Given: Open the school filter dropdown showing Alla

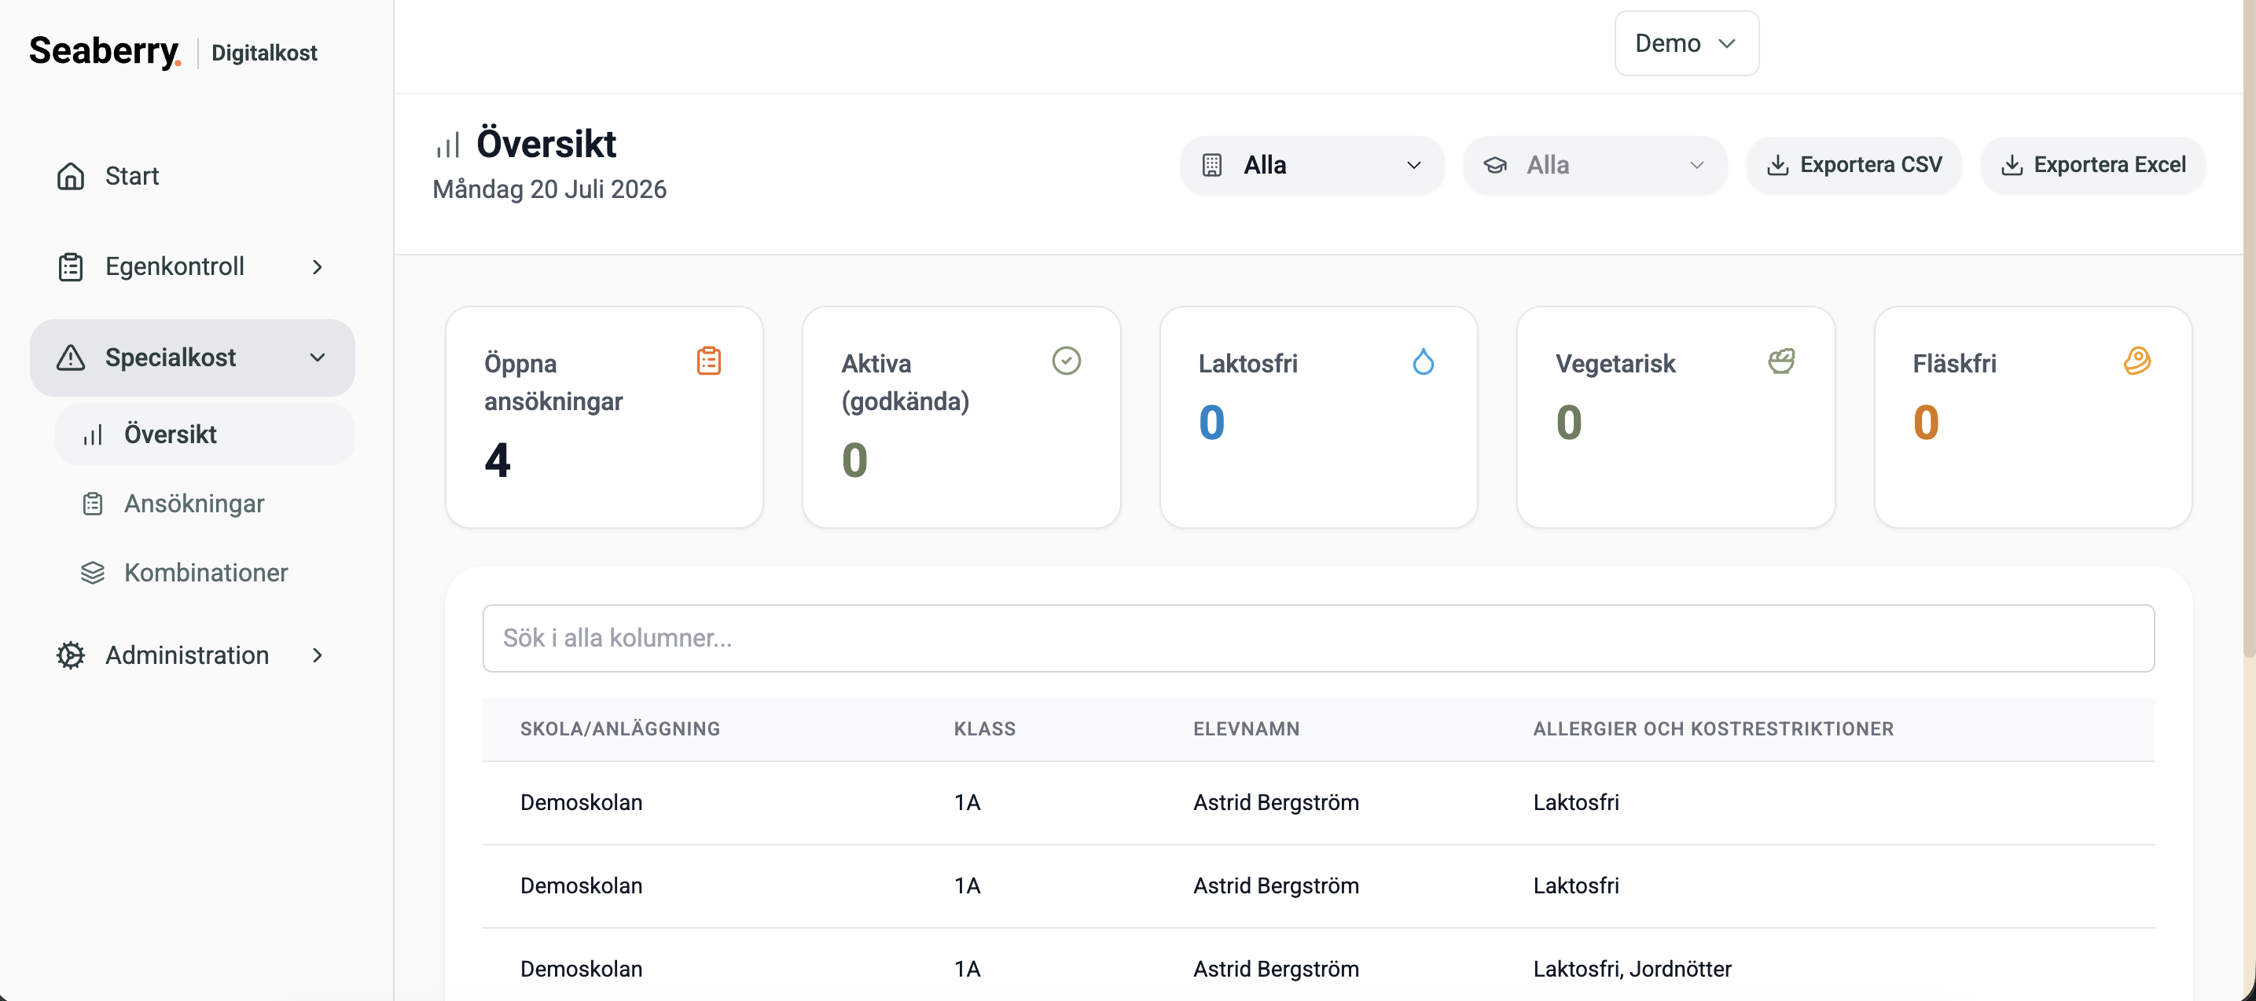Looking at the screenshot, I should tap(1312, 165).
